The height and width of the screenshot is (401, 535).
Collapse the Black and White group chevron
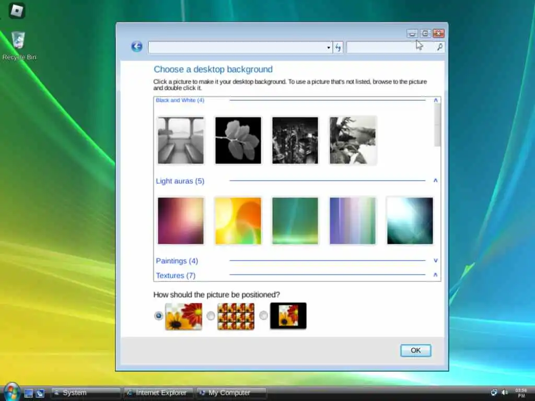[x=436, y=100]
